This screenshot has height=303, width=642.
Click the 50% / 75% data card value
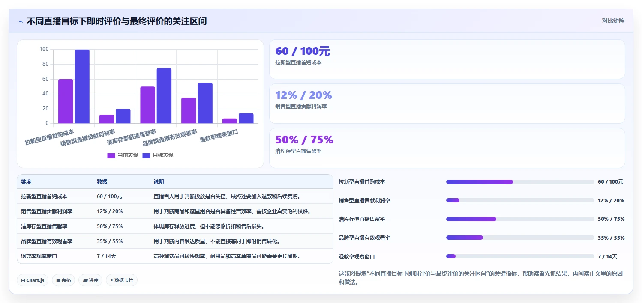[304, 140]
